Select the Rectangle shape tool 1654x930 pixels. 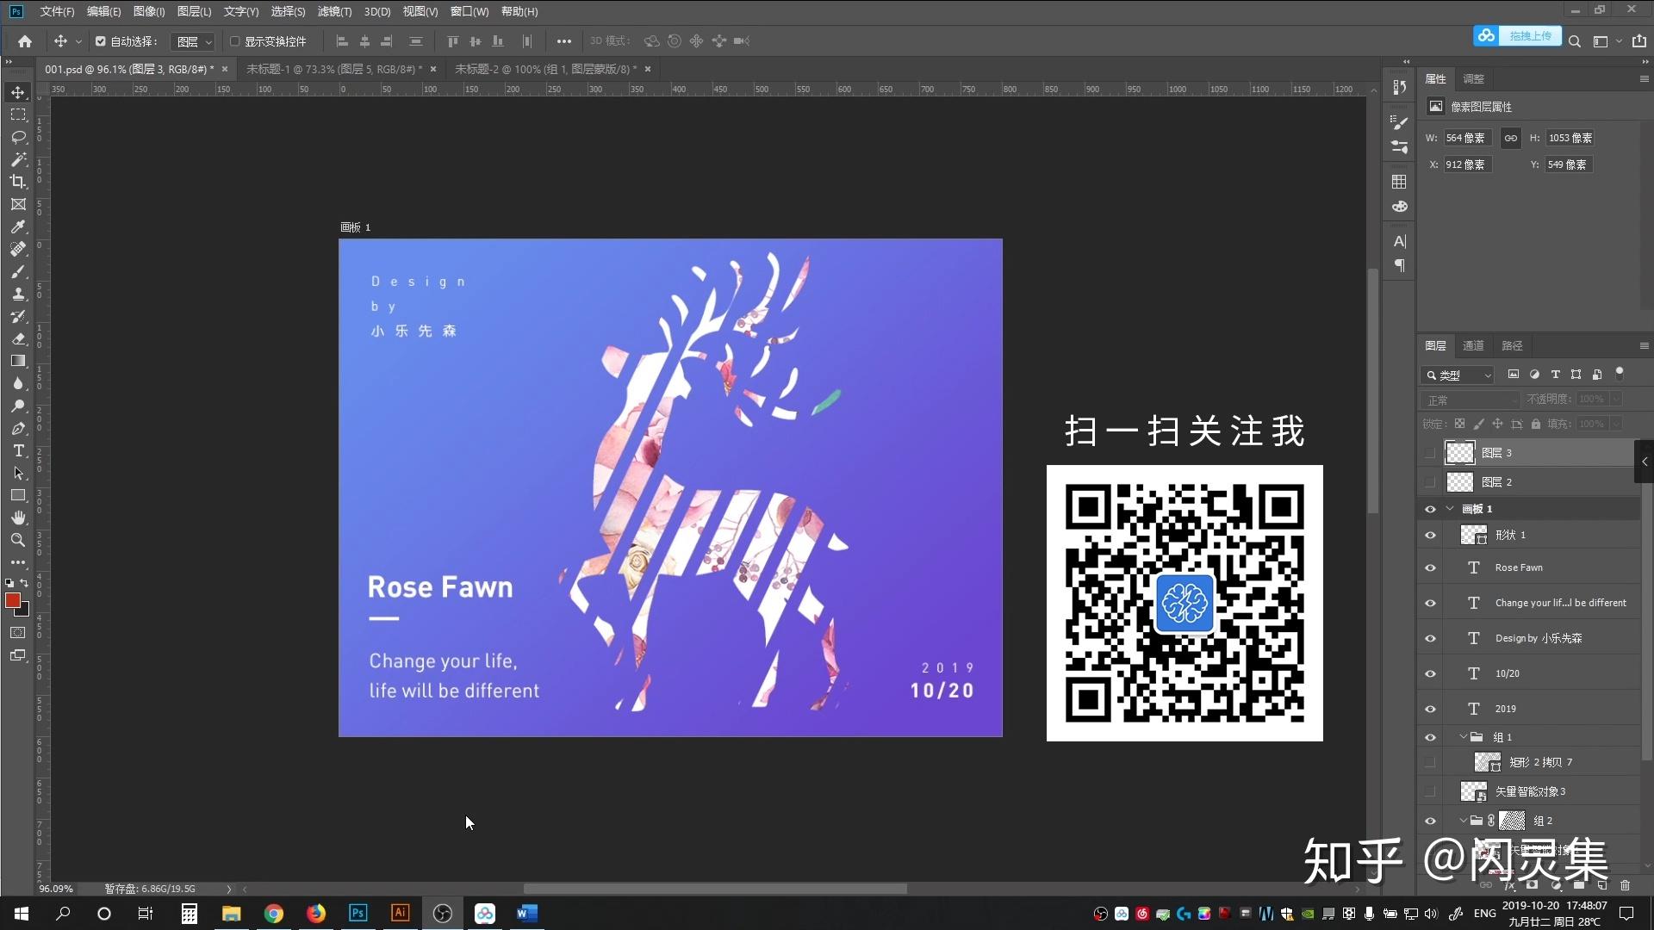pos(18,495)
